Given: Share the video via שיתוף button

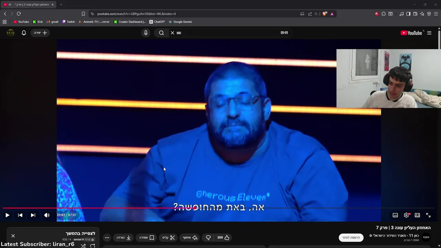Looking at the screenshot, I should pyautogui.click(x=190, y=237).
